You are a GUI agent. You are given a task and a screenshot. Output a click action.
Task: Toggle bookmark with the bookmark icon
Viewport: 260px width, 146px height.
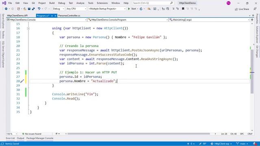pos(183,9)
